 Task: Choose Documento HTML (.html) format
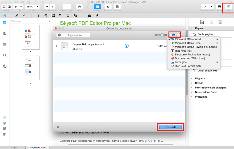(194, 58)
